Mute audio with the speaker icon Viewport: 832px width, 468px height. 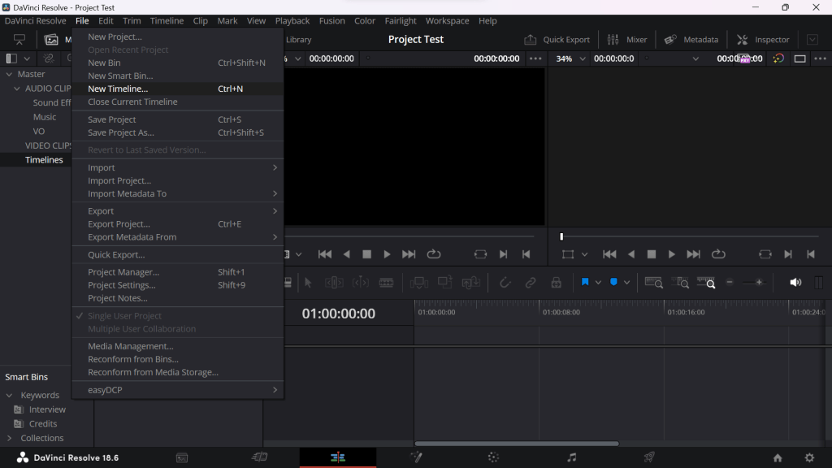click(x=795, y=283)
